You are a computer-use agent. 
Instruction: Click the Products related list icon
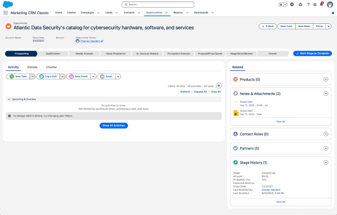235,79
